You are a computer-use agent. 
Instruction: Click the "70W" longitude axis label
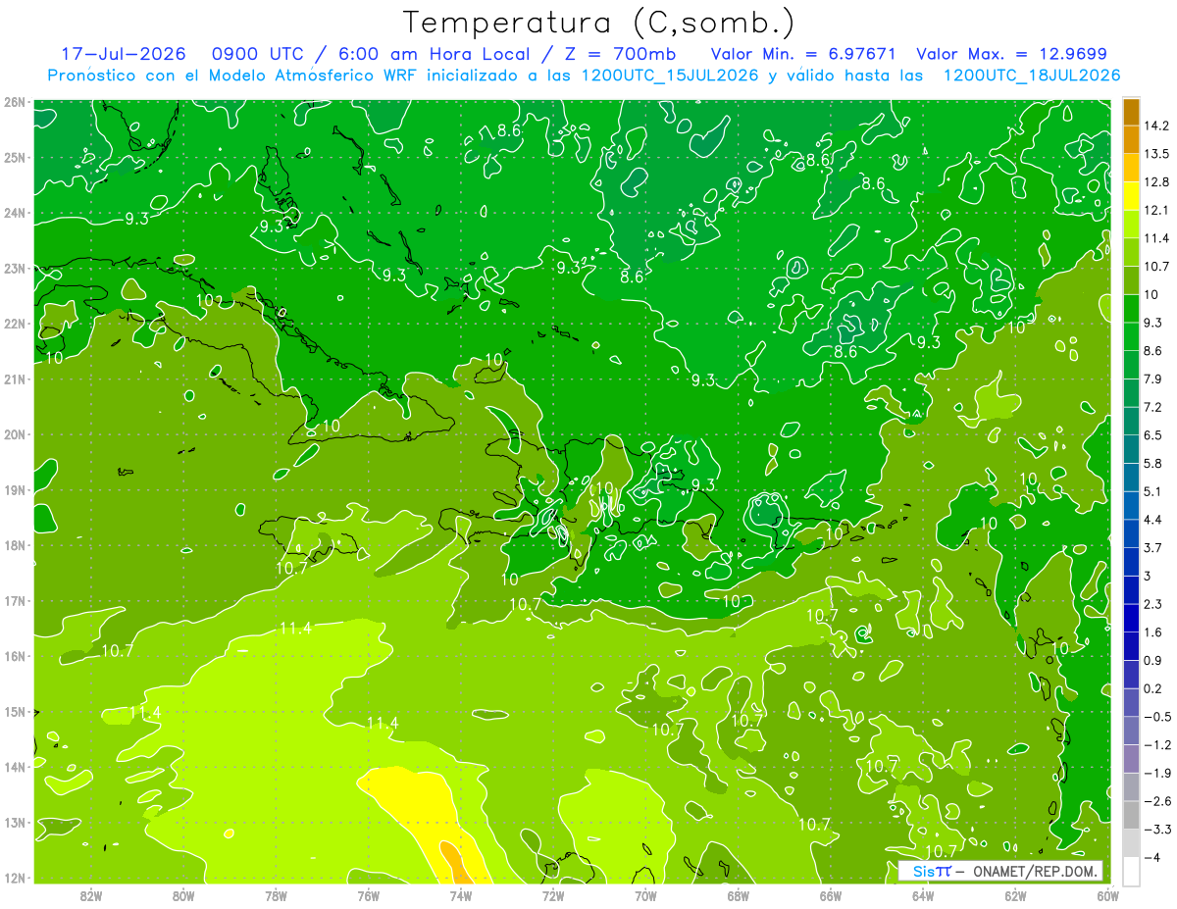pyautogui.click(x=645, y=895)
